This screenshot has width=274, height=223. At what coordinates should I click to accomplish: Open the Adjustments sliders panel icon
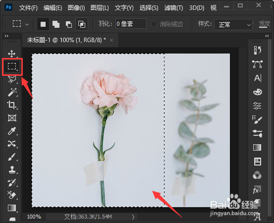257,106
